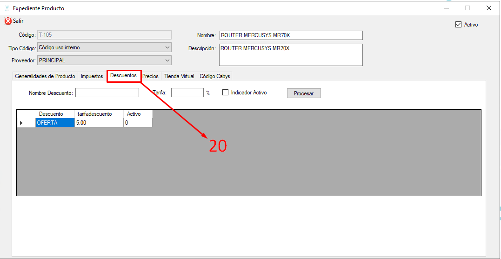This screenshot has width=501, height=259.
Task: Click the disabled Código field T-105
Action: tap(105, 35)
